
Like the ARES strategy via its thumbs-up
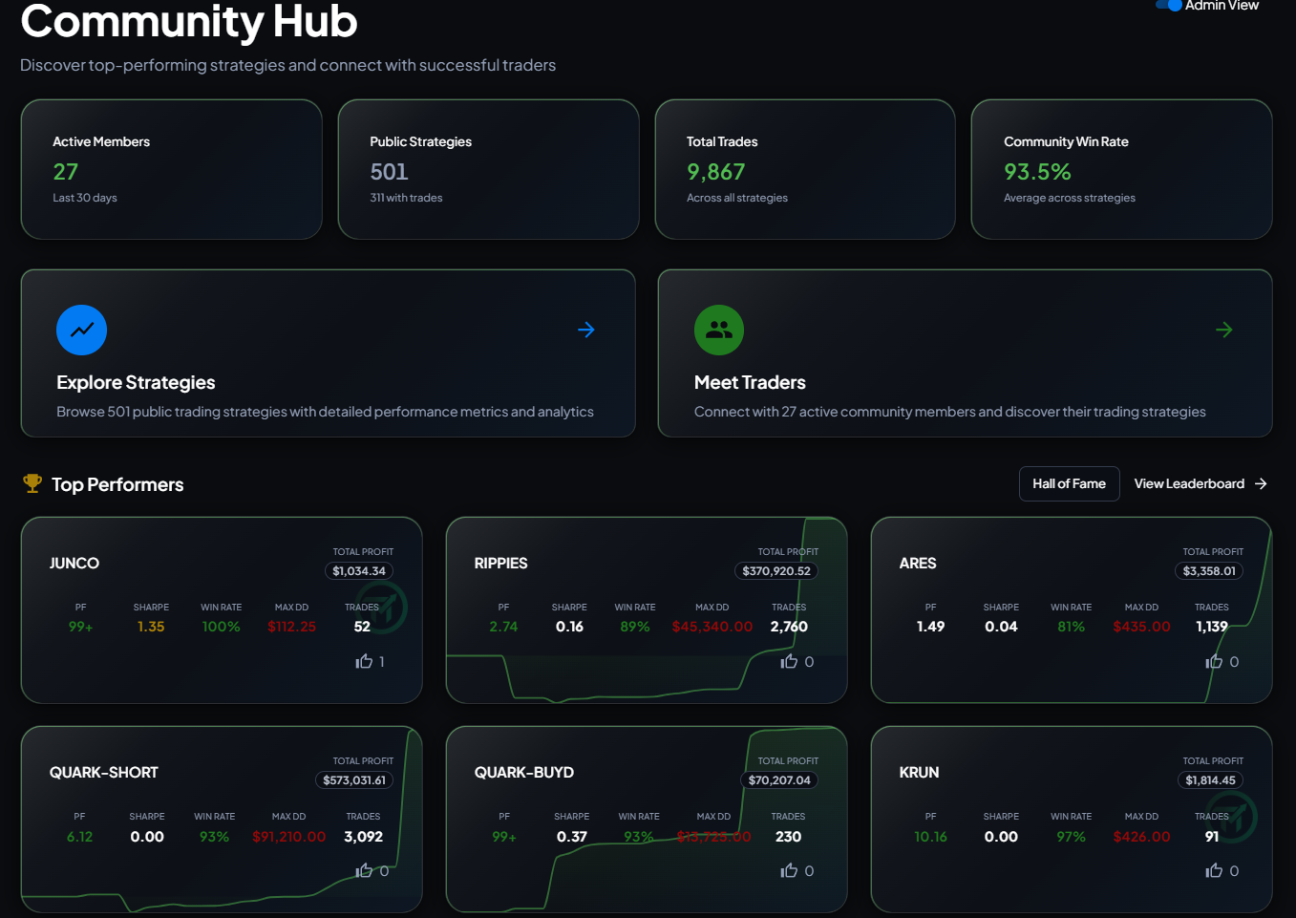(1216, 661)
